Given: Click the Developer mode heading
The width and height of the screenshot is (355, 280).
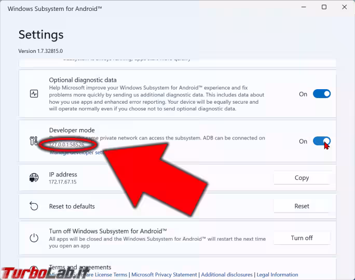Looking at the screenshot, I should 72,130.
